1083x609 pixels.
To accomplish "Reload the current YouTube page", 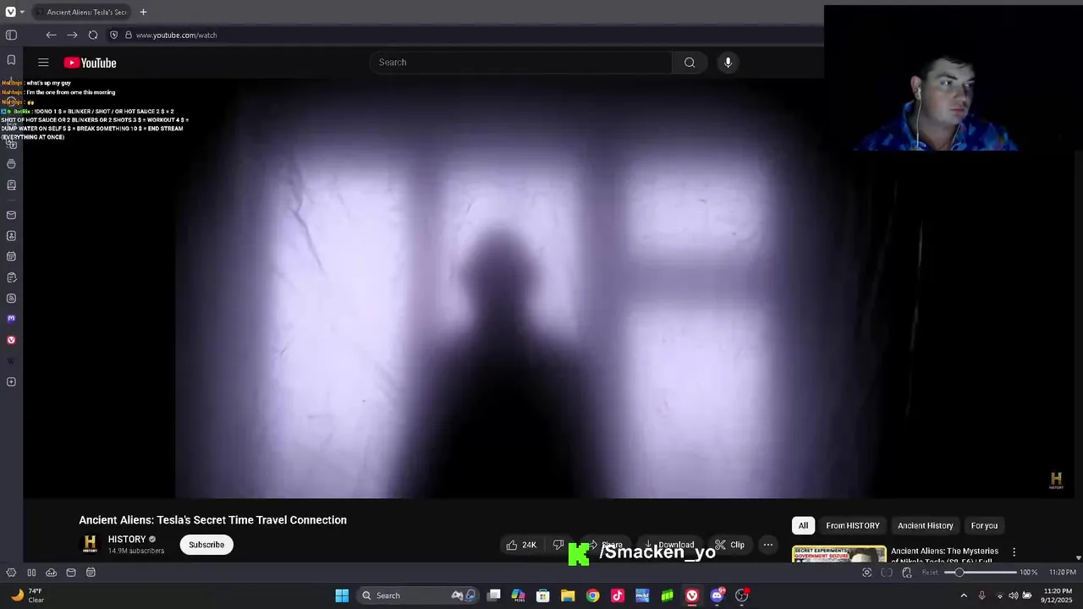I will click(x=93, y=35).
